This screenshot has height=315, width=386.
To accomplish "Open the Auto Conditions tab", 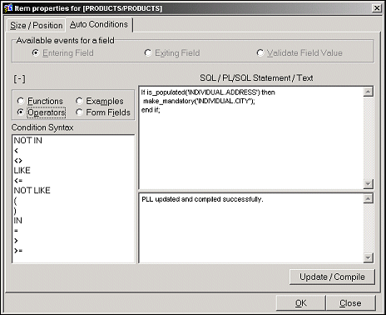I will pyautogui.click(x=99, y=24).
